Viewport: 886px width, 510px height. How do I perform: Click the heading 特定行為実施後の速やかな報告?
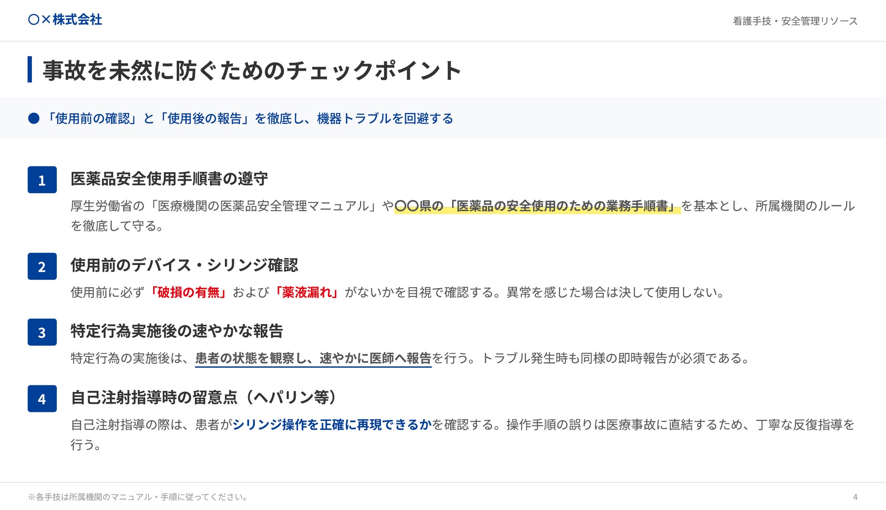177,331
